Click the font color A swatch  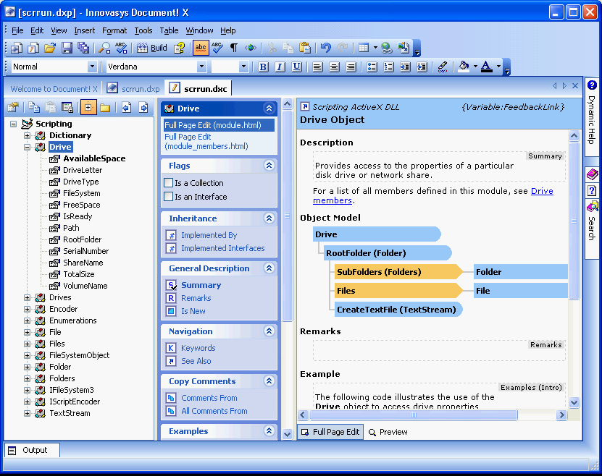pos(486,67)
